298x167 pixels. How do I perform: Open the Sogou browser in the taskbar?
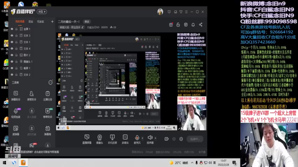(14, 163)
